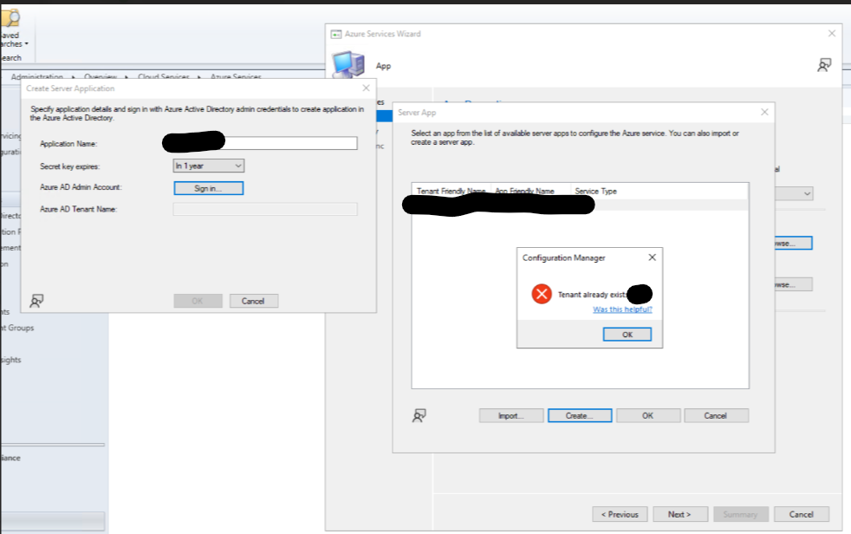Viewport: 851px width, 534px height.
Task: Open the partly hidden dropdown in the wizard page
Action: click(795, 193)
